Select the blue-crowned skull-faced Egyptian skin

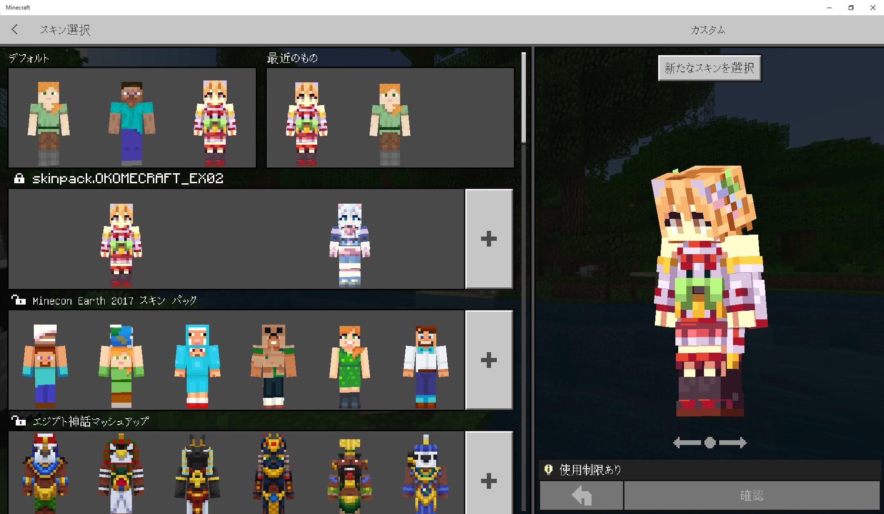426,474
